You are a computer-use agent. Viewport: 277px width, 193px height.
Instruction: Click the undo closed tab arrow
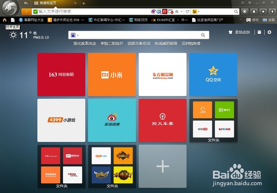pos(26,3)
